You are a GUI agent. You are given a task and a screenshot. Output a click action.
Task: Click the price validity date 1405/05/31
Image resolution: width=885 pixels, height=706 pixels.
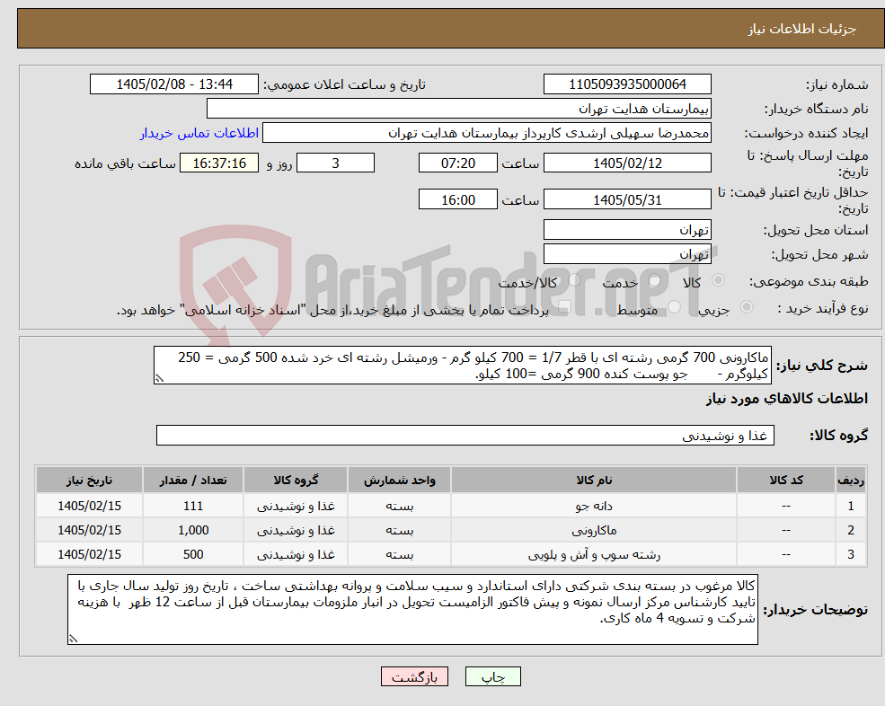[627, 199]
